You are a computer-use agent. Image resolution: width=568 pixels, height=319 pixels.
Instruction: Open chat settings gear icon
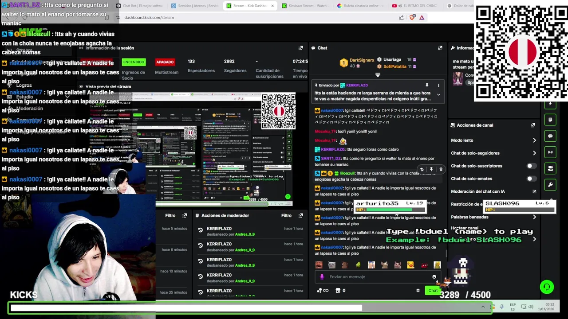(418, 291)
